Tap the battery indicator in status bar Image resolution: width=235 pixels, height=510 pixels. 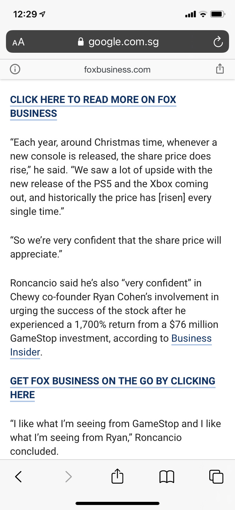pyautogui.click(x=217, y=14)
